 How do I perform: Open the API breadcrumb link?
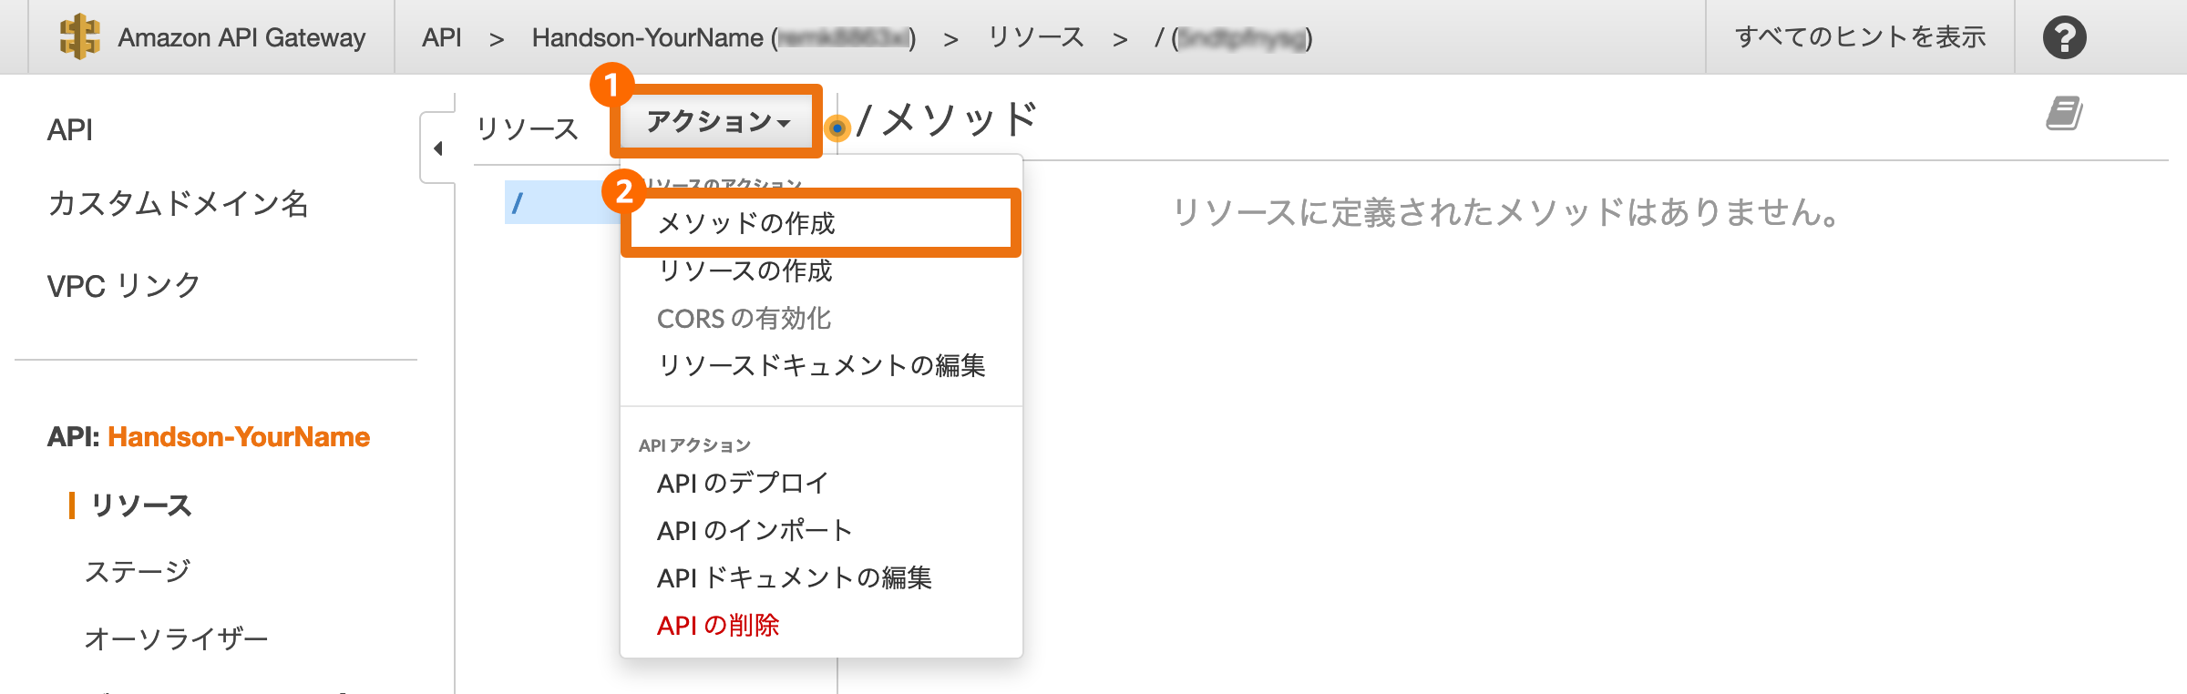[x=442, y=37]
